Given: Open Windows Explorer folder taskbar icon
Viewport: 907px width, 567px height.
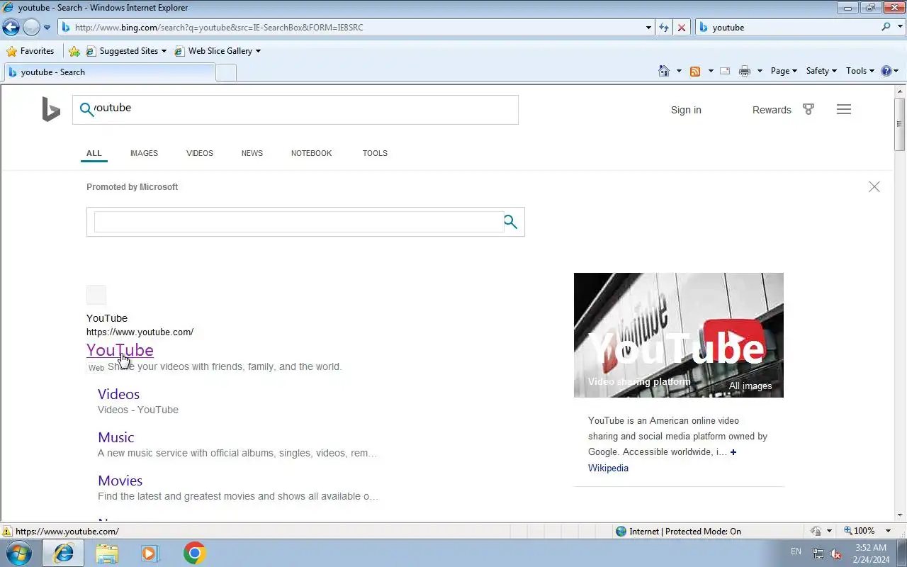Looking at the screenshot, I should [x=106, y=553].
